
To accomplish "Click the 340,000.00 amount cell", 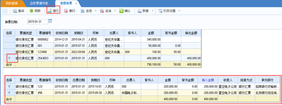I will pyautogui.click(x=151, y=39).
